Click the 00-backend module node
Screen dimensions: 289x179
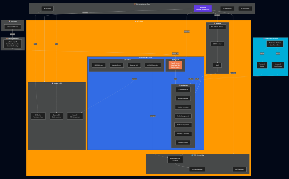[x=47, y=8]
